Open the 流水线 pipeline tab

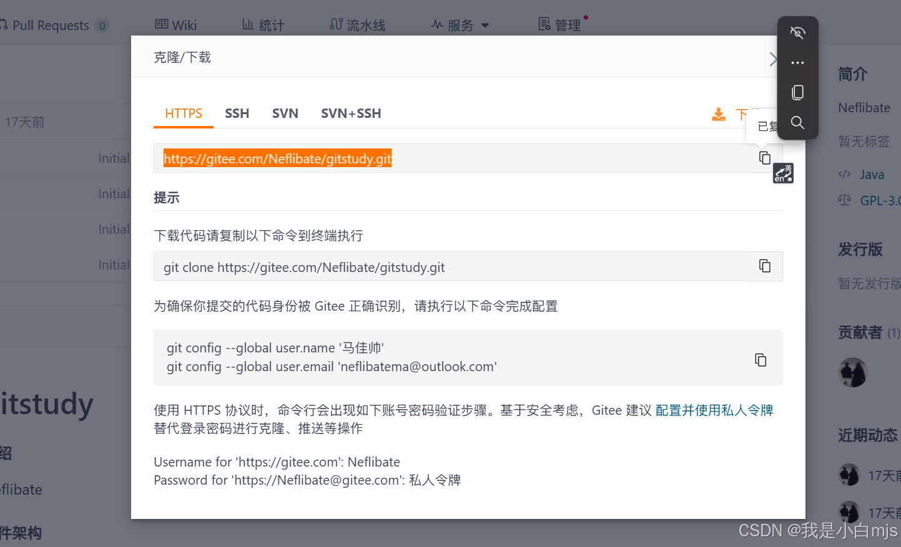click(x=357, y=25)
